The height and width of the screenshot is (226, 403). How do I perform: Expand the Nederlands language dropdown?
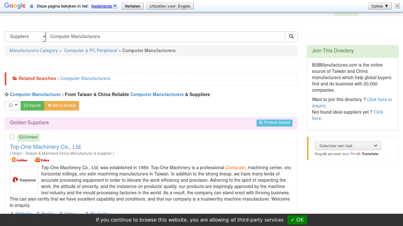pyautogui.click(x=115, y=6)
